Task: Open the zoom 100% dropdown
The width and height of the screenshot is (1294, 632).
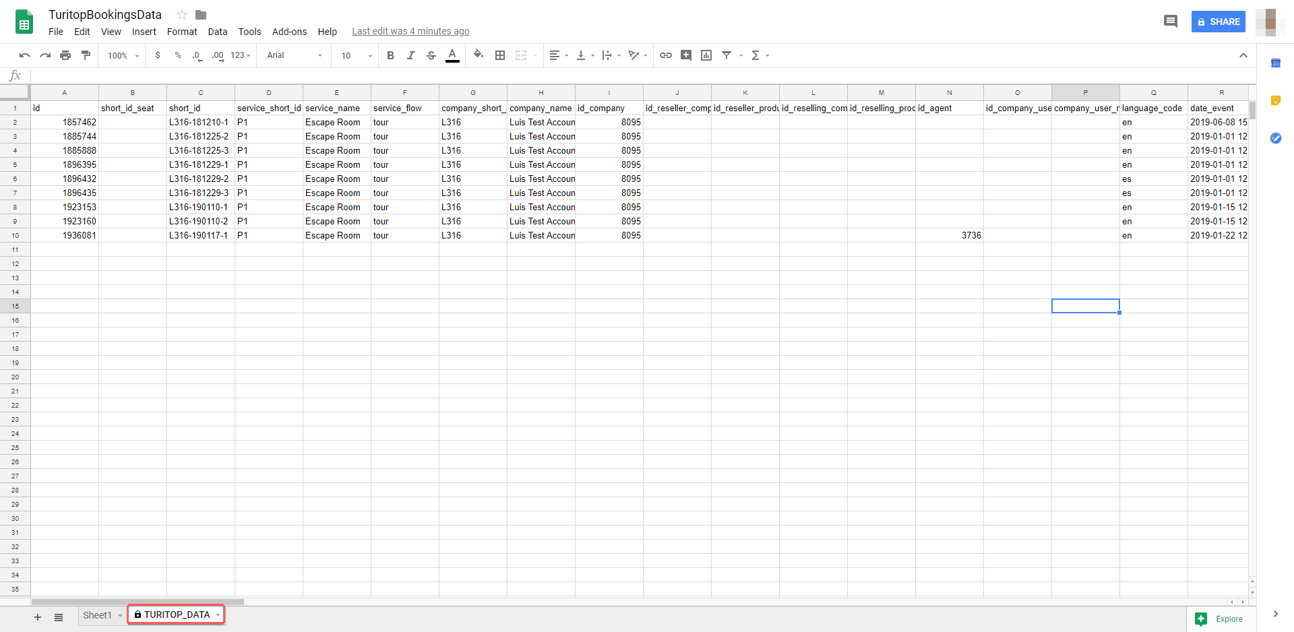Action: (123, 55)
